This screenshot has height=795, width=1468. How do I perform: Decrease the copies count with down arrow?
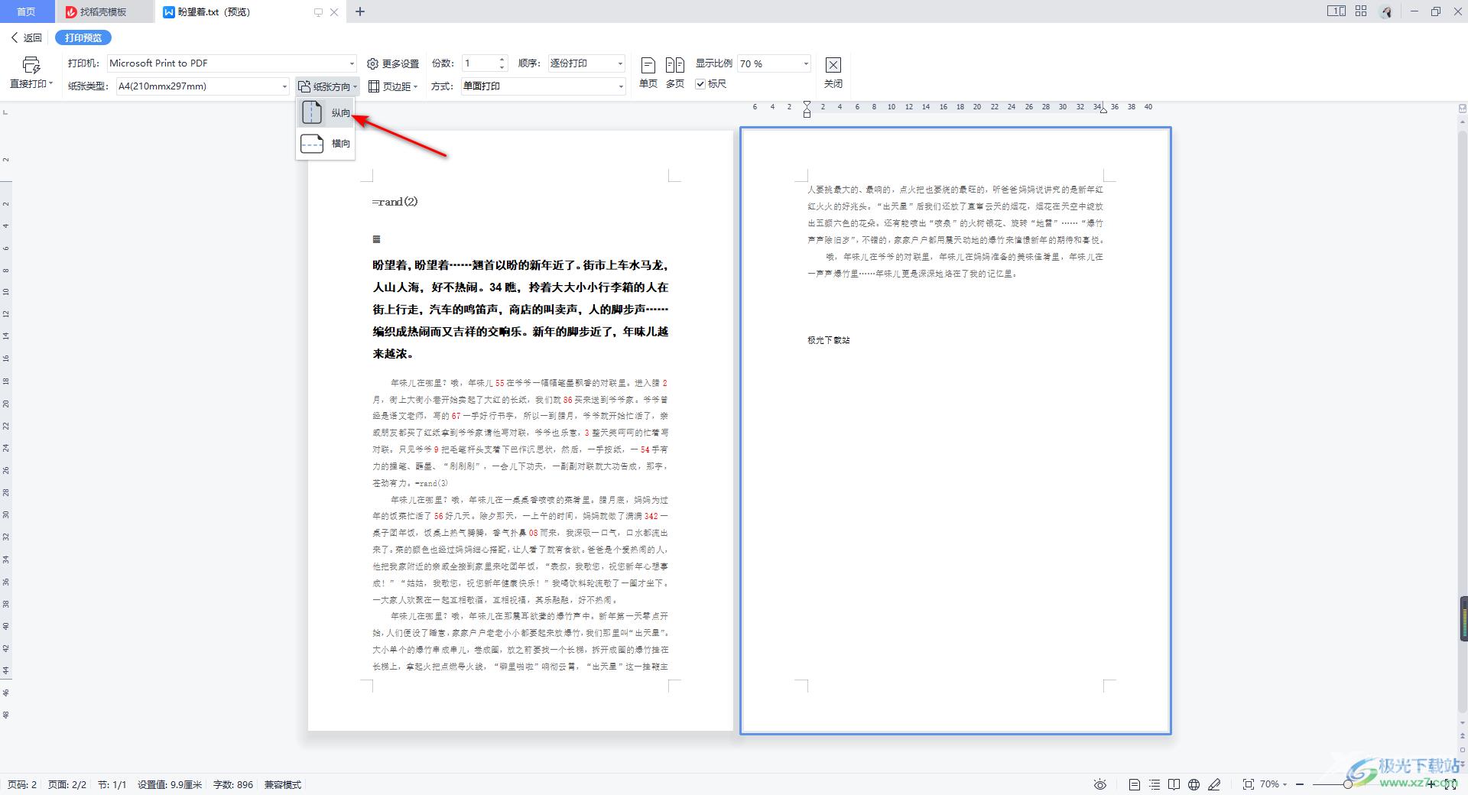point(502,67)
